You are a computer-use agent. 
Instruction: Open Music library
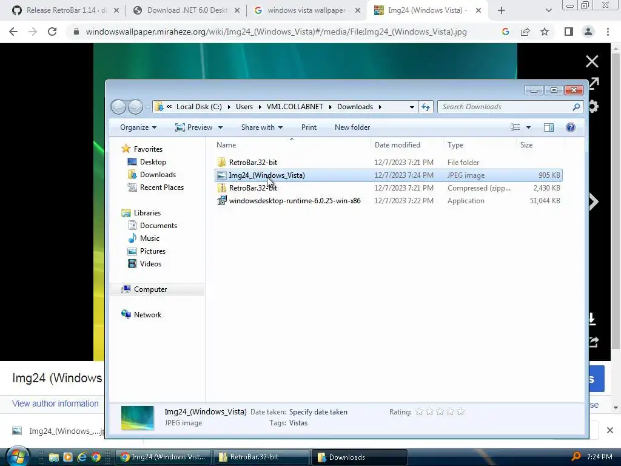(149, 238)
